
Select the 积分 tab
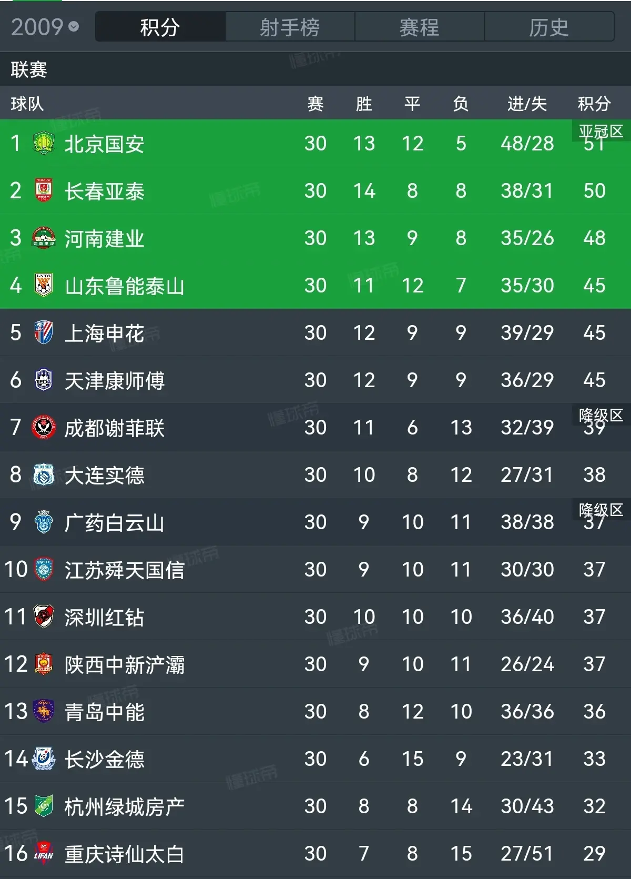(x=160, y=27)
